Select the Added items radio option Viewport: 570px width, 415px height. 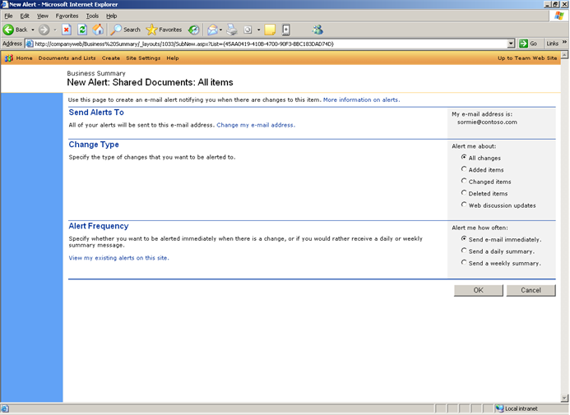coord(464,169)
